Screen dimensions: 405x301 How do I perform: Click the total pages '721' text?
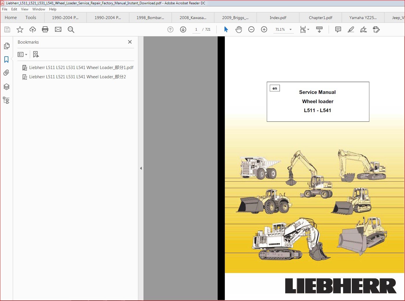tap(208, 29)
